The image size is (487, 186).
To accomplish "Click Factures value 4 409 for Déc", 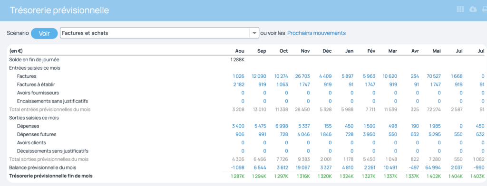I will click(325, 76).
